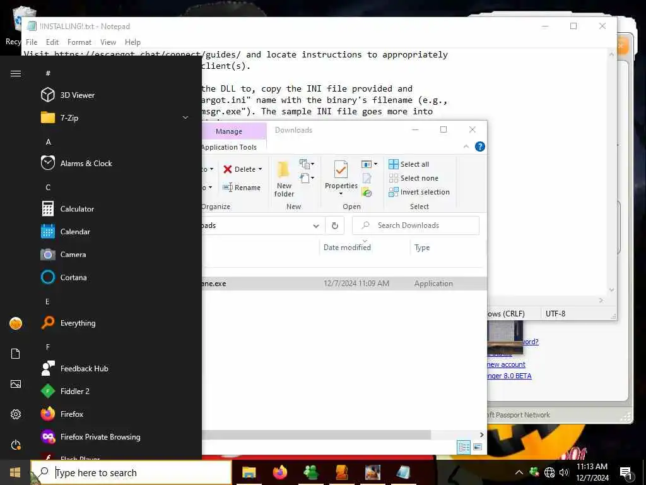
Task: Click the taskbar clock showing 11:13 AM
Action: [x=592, y=472]
